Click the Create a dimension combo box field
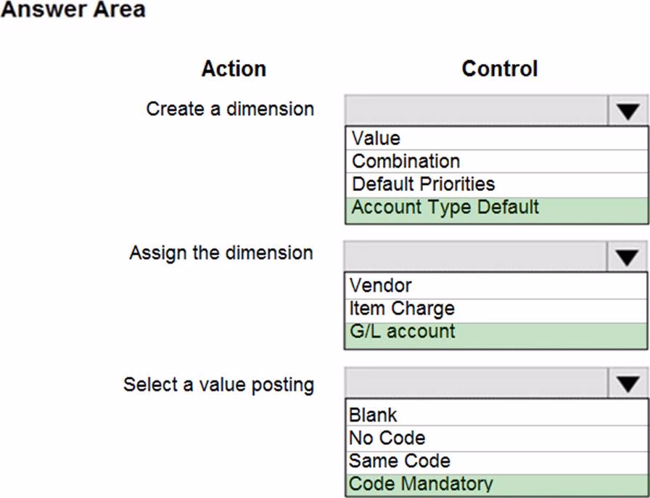This screenshot has height=498, width=650. pos(476,111)
